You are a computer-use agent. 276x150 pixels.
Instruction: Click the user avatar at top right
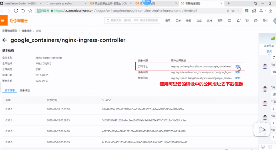(x=275, y=21)
